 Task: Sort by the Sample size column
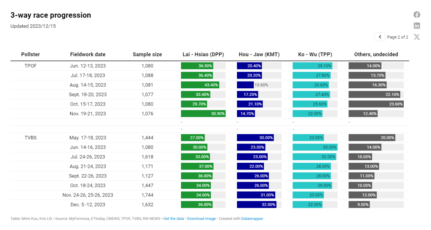[147, 54]
